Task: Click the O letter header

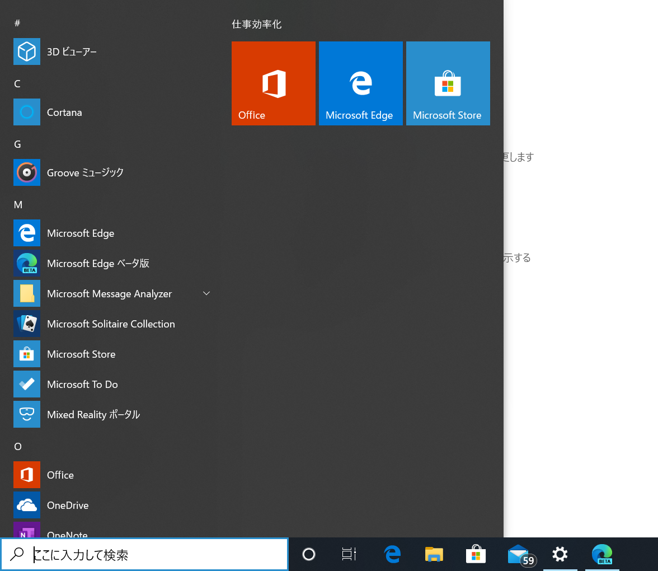Action: pos(18,446)
